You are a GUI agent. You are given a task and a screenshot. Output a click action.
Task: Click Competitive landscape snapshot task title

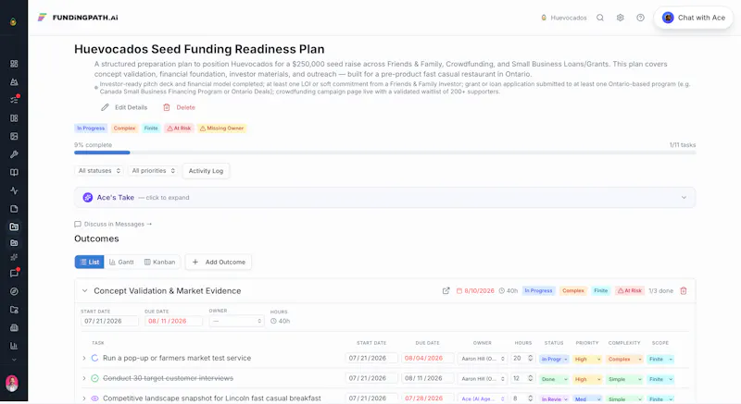tap(212, 398)
